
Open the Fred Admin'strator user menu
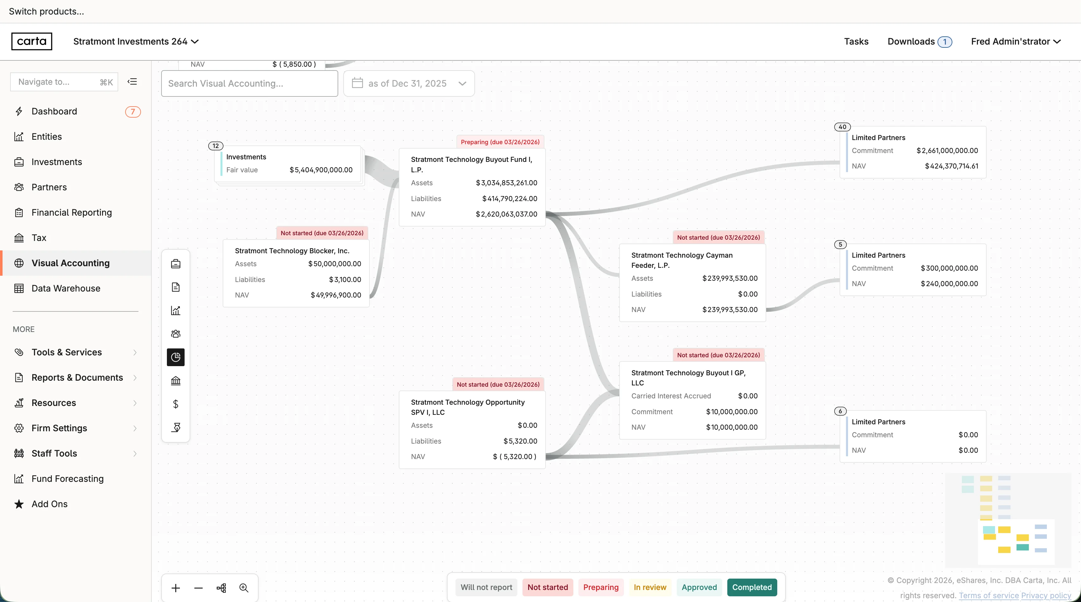pyautogui.click(x=1016, y=41)
